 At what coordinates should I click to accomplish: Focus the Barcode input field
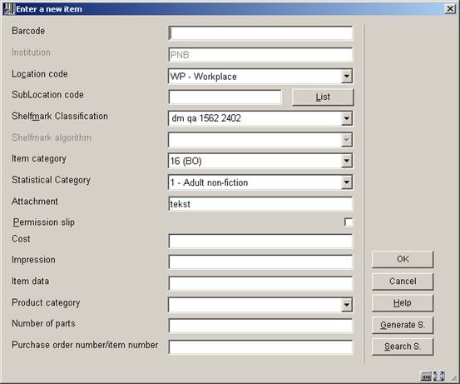pyautogui.click(x=260, y=33)
